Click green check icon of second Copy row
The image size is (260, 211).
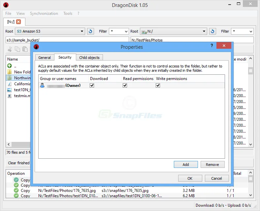16,185
